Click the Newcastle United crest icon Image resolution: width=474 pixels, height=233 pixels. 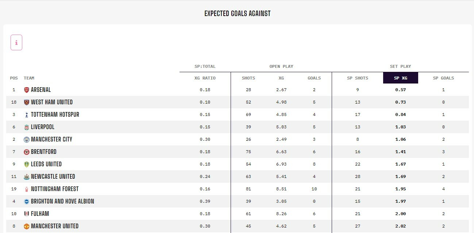pos(26,176)
